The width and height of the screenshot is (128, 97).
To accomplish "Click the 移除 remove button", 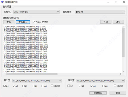I will (x=106, y=22).
